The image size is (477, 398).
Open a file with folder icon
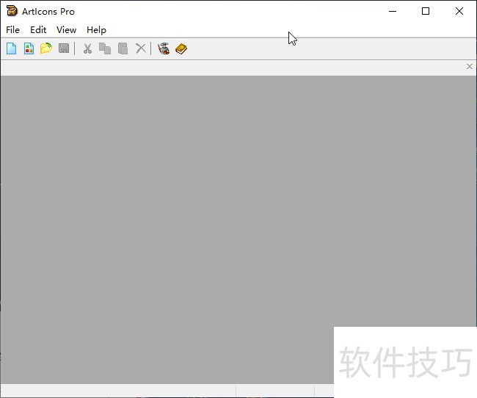(46, 48)
